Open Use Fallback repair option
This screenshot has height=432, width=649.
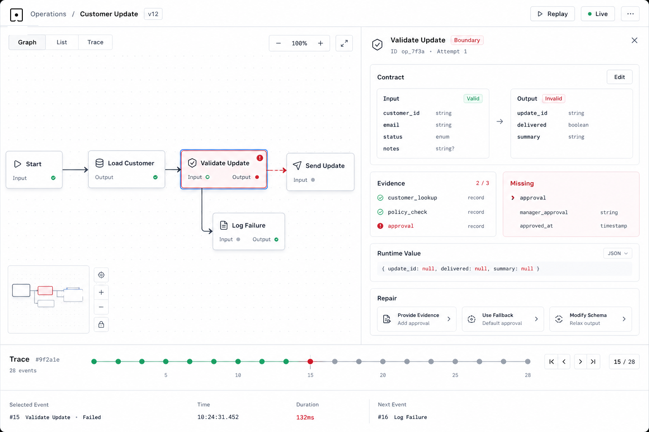[x=503, y=319]
